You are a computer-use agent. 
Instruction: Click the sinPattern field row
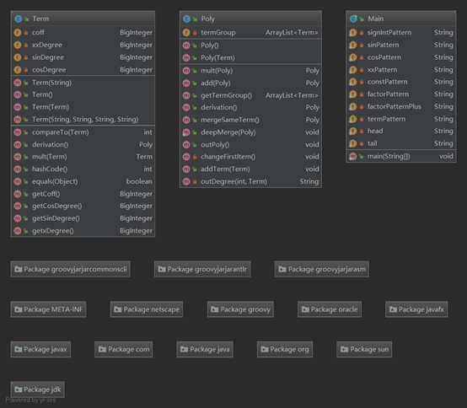[x=401, y=45]
